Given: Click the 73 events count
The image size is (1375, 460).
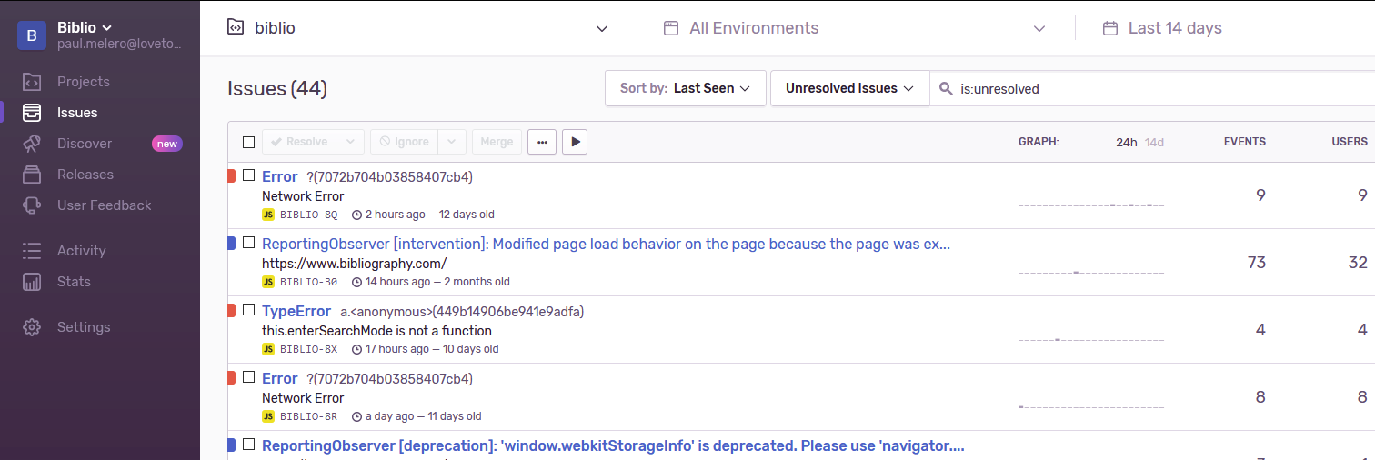Looking at the screenshot, I should pos(1257,263).
